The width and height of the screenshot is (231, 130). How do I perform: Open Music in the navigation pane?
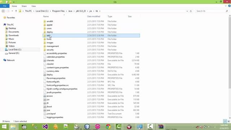coord(11,39)
